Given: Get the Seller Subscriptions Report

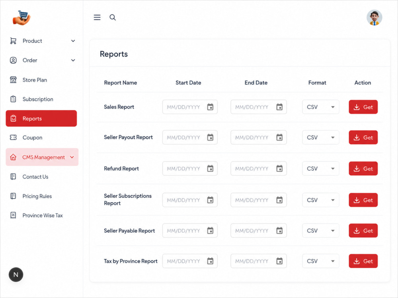Looking at the screenshot, I should pyautogui.click(x=363, y=200).
